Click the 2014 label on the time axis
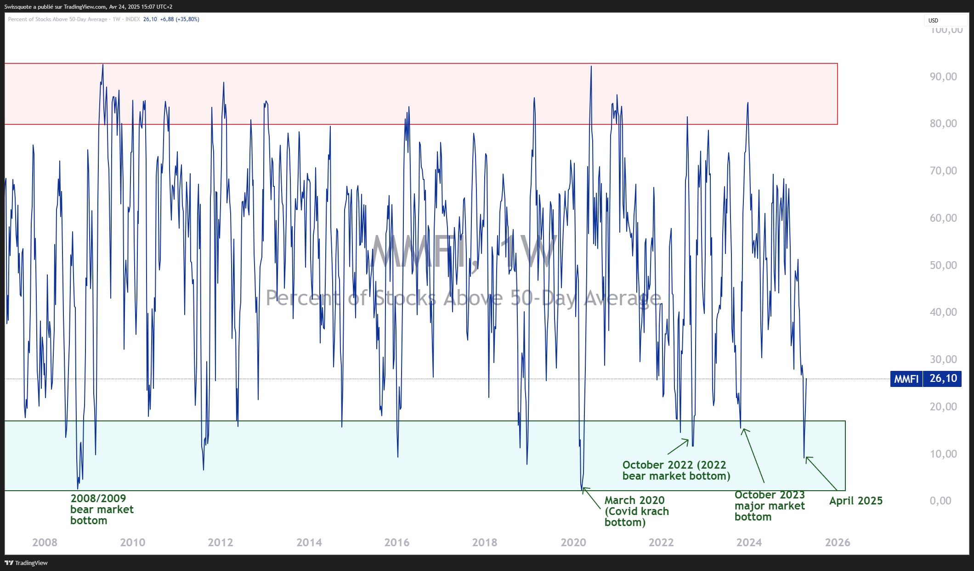Viewport: 974px width, 571px height. click(x=309, y=543)
